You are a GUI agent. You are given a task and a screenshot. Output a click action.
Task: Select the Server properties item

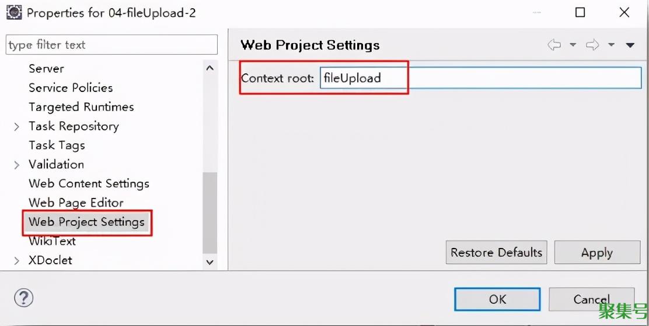coord(46,69)
